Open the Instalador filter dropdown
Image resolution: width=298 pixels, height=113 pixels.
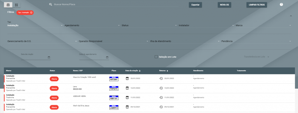tap(206, 25)
